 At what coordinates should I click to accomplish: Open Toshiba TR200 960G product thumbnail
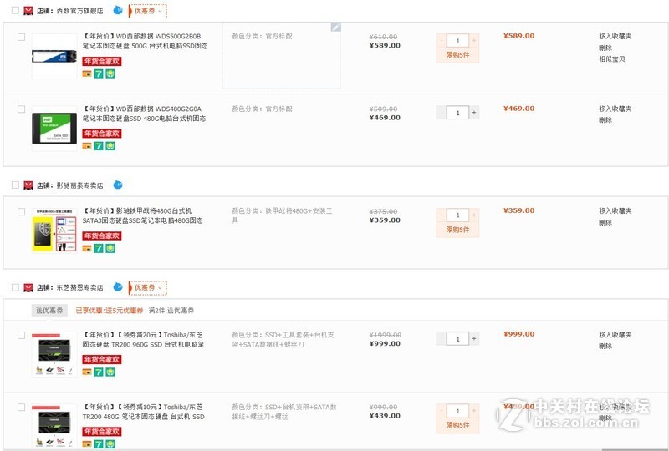pyautogui.click(x=54, y=354)
